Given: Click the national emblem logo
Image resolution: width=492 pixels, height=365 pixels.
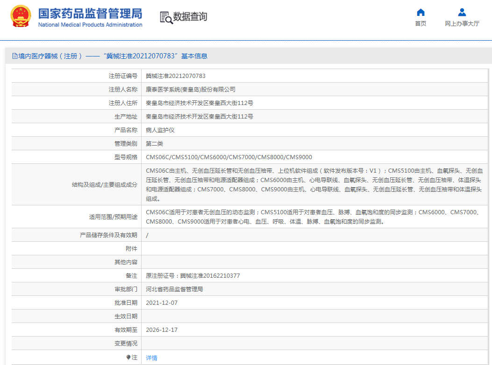Looking at the screenshot, I should pos(21,16).
